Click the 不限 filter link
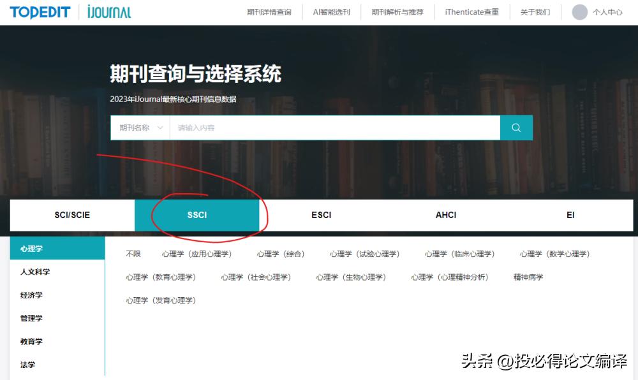The image size is (638, 380). (x=132, y=253)
